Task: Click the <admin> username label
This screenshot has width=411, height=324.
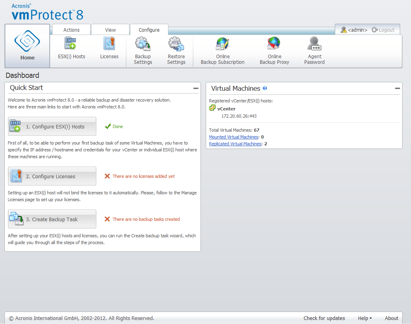Action: coord(358,30)
